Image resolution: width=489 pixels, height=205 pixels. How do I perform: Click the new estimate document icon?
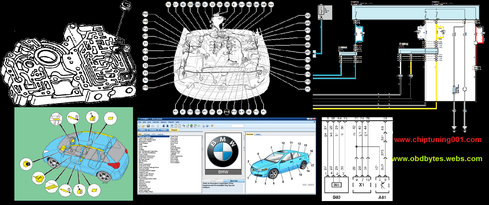[139, 126]
